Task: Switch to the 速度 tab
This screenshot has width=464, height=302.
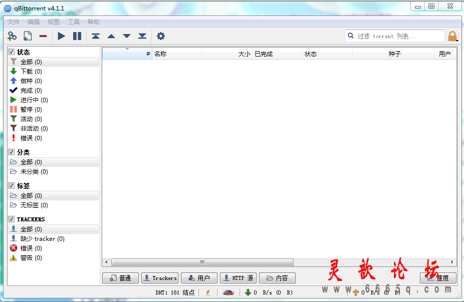Action: point(438,278)
